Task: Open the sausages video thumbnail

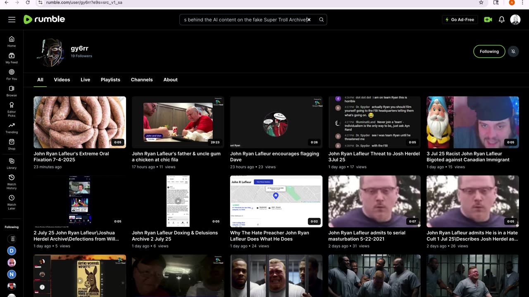Action: 80,122
